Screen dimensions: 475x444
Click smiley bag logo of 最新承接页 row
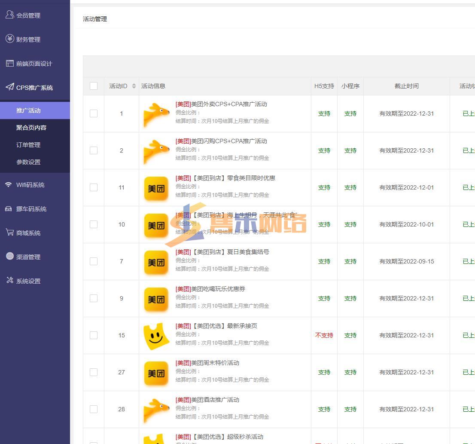(x=156, y=336)
